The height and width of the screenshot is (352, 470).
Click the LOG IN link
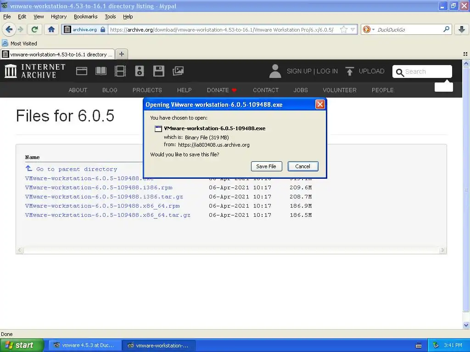click(x=327, y=71)
